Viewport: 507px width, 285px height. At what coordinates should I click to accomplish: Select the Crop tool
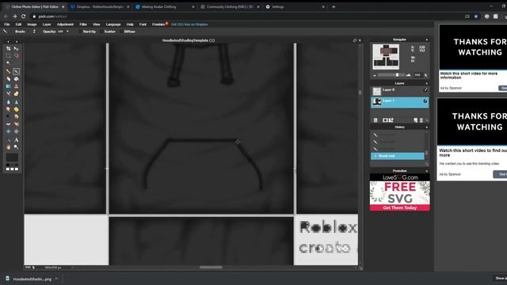[9, 48]
